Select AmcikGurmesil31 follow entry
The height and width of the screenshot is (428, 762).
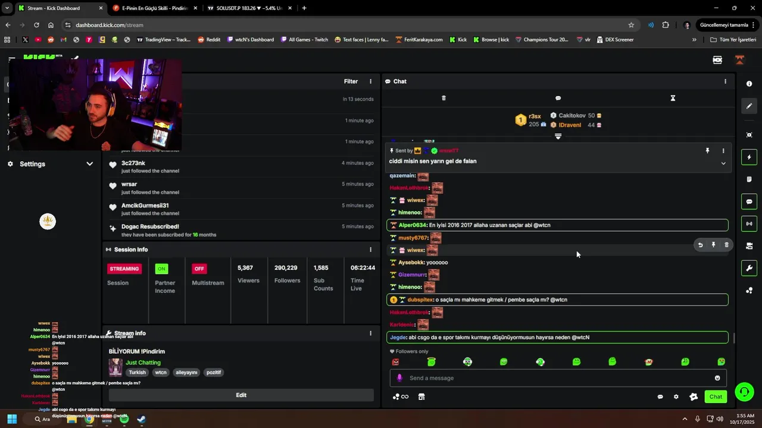tap(241, 209)
